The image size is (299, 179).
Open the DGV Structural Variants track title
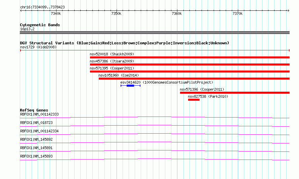125,43
